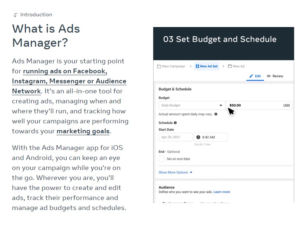The image size is (306, 230).
Task: Click the New Campaign folder icon
Action: [x=159, y=66]
